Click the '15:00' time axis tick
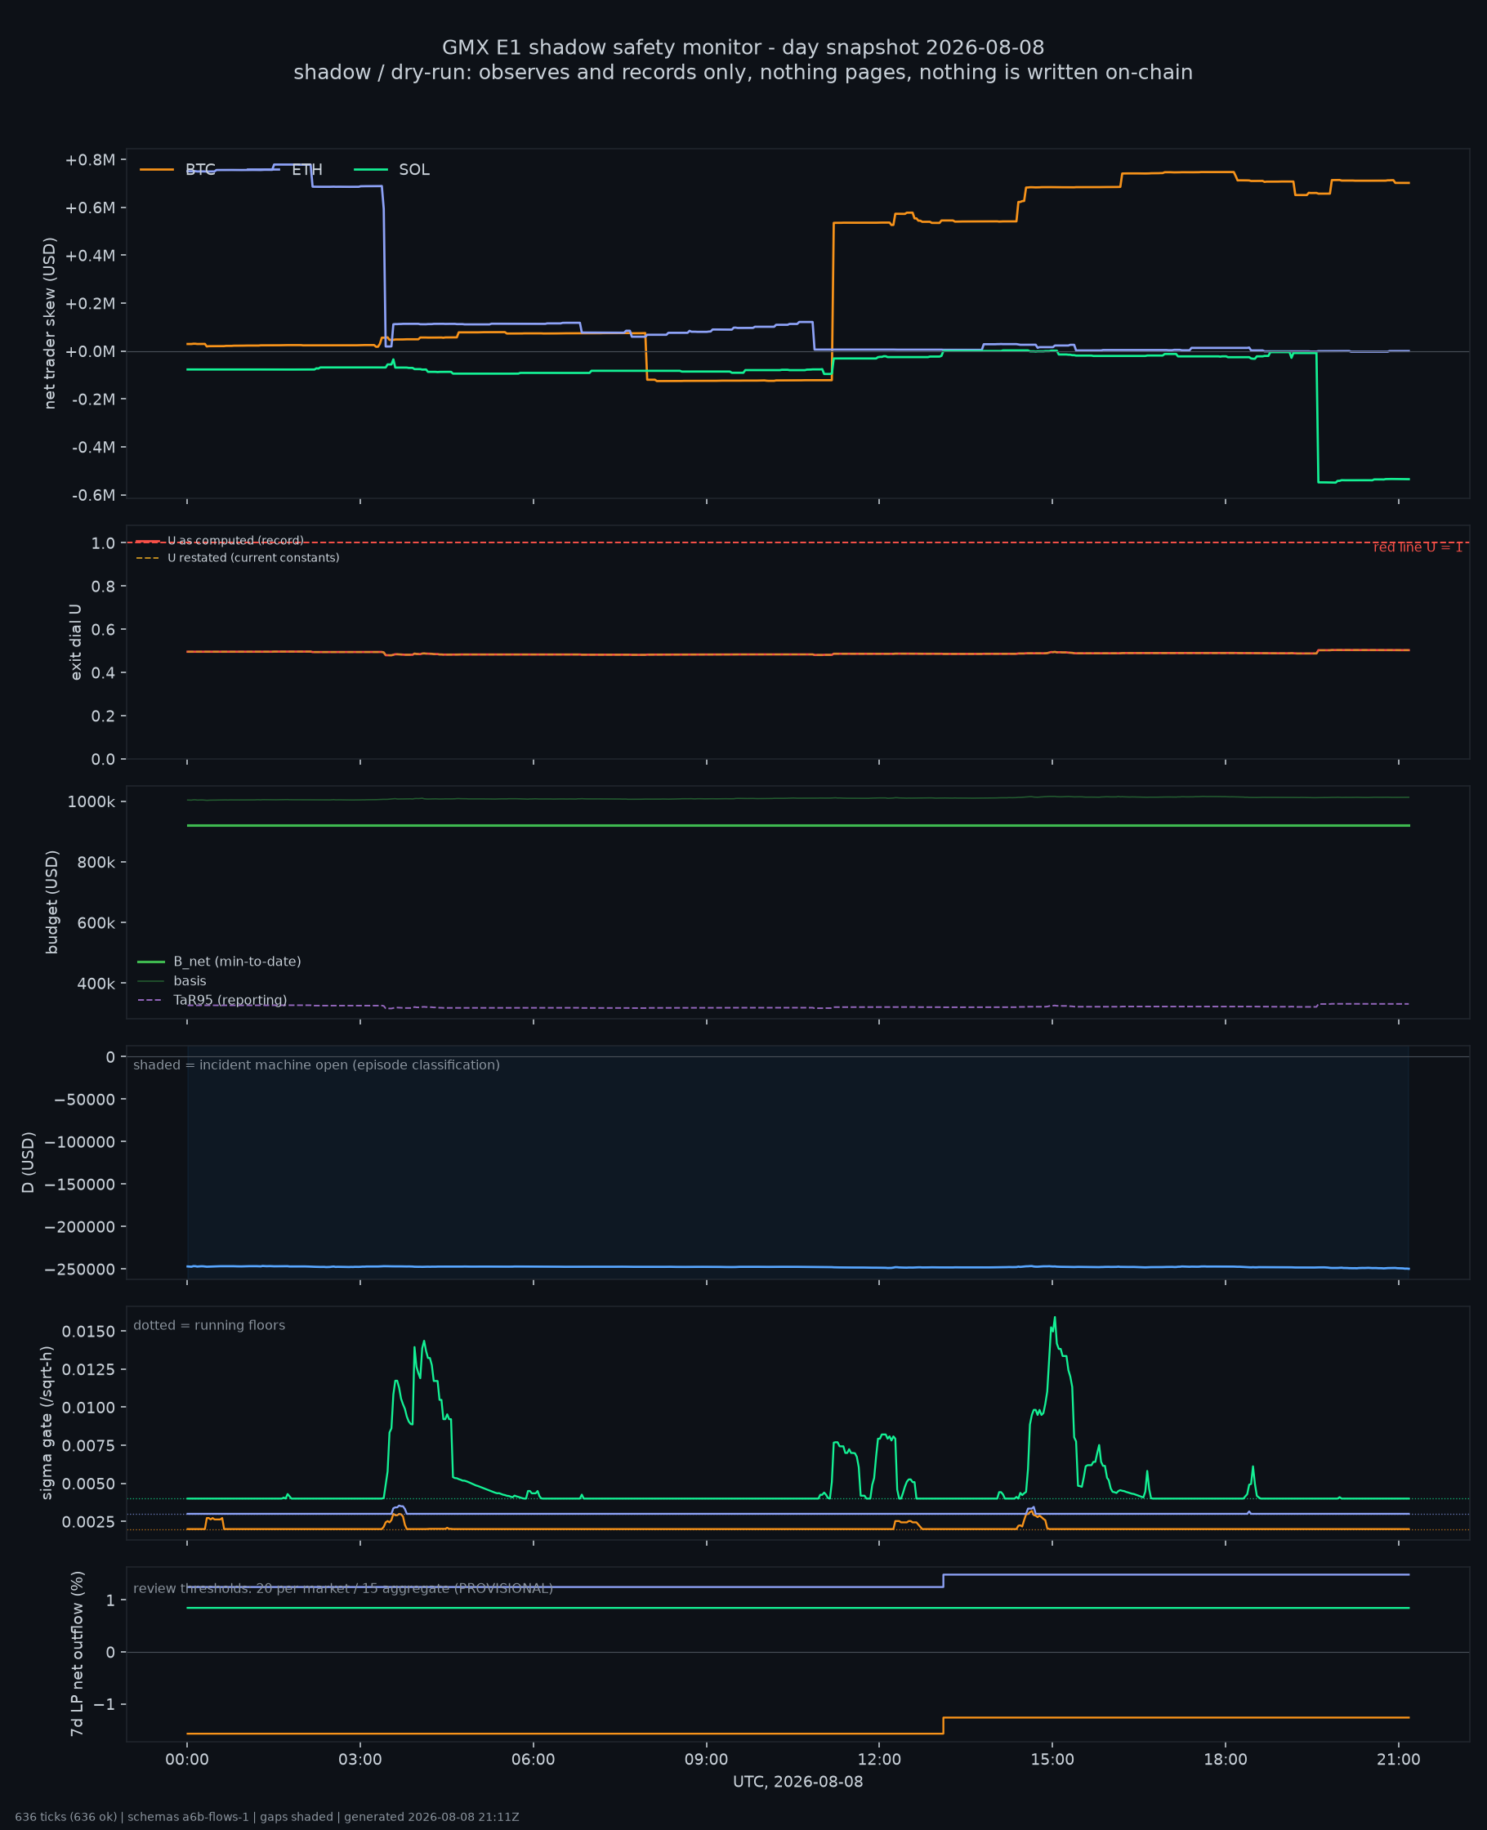The height and width of the screenshot is (1830, 1487). click(x=1052, y=1760)
